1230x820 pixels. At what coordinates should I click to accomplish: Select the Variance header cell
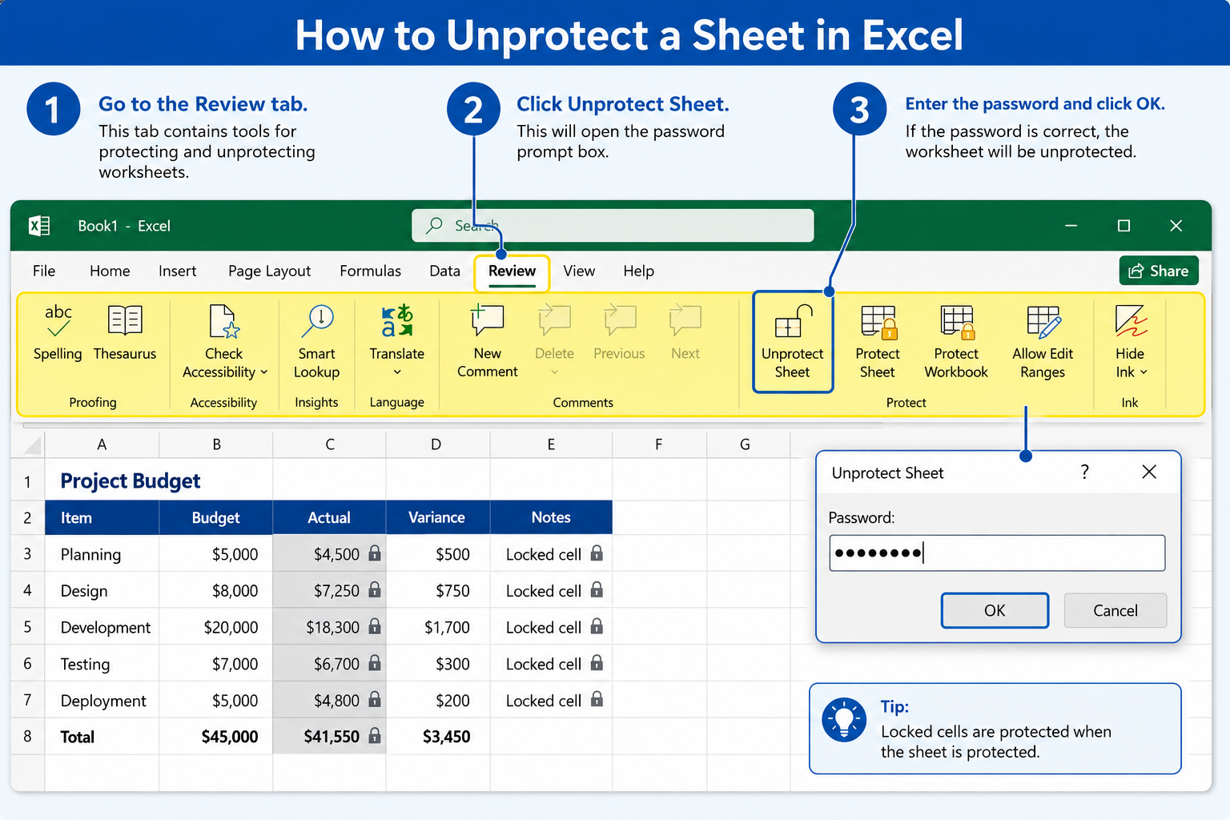[437, 517]
